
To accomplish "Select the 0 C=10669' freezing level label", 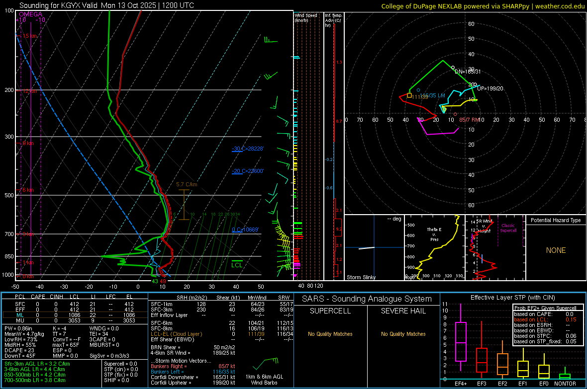I will pos(245,230).
